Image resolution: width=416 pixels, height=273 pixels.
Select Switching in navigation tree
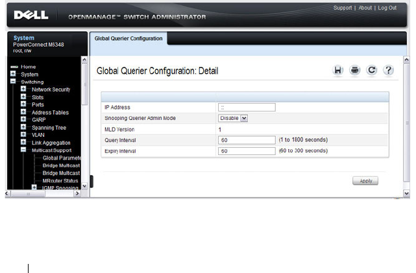(x=32, y=82)
